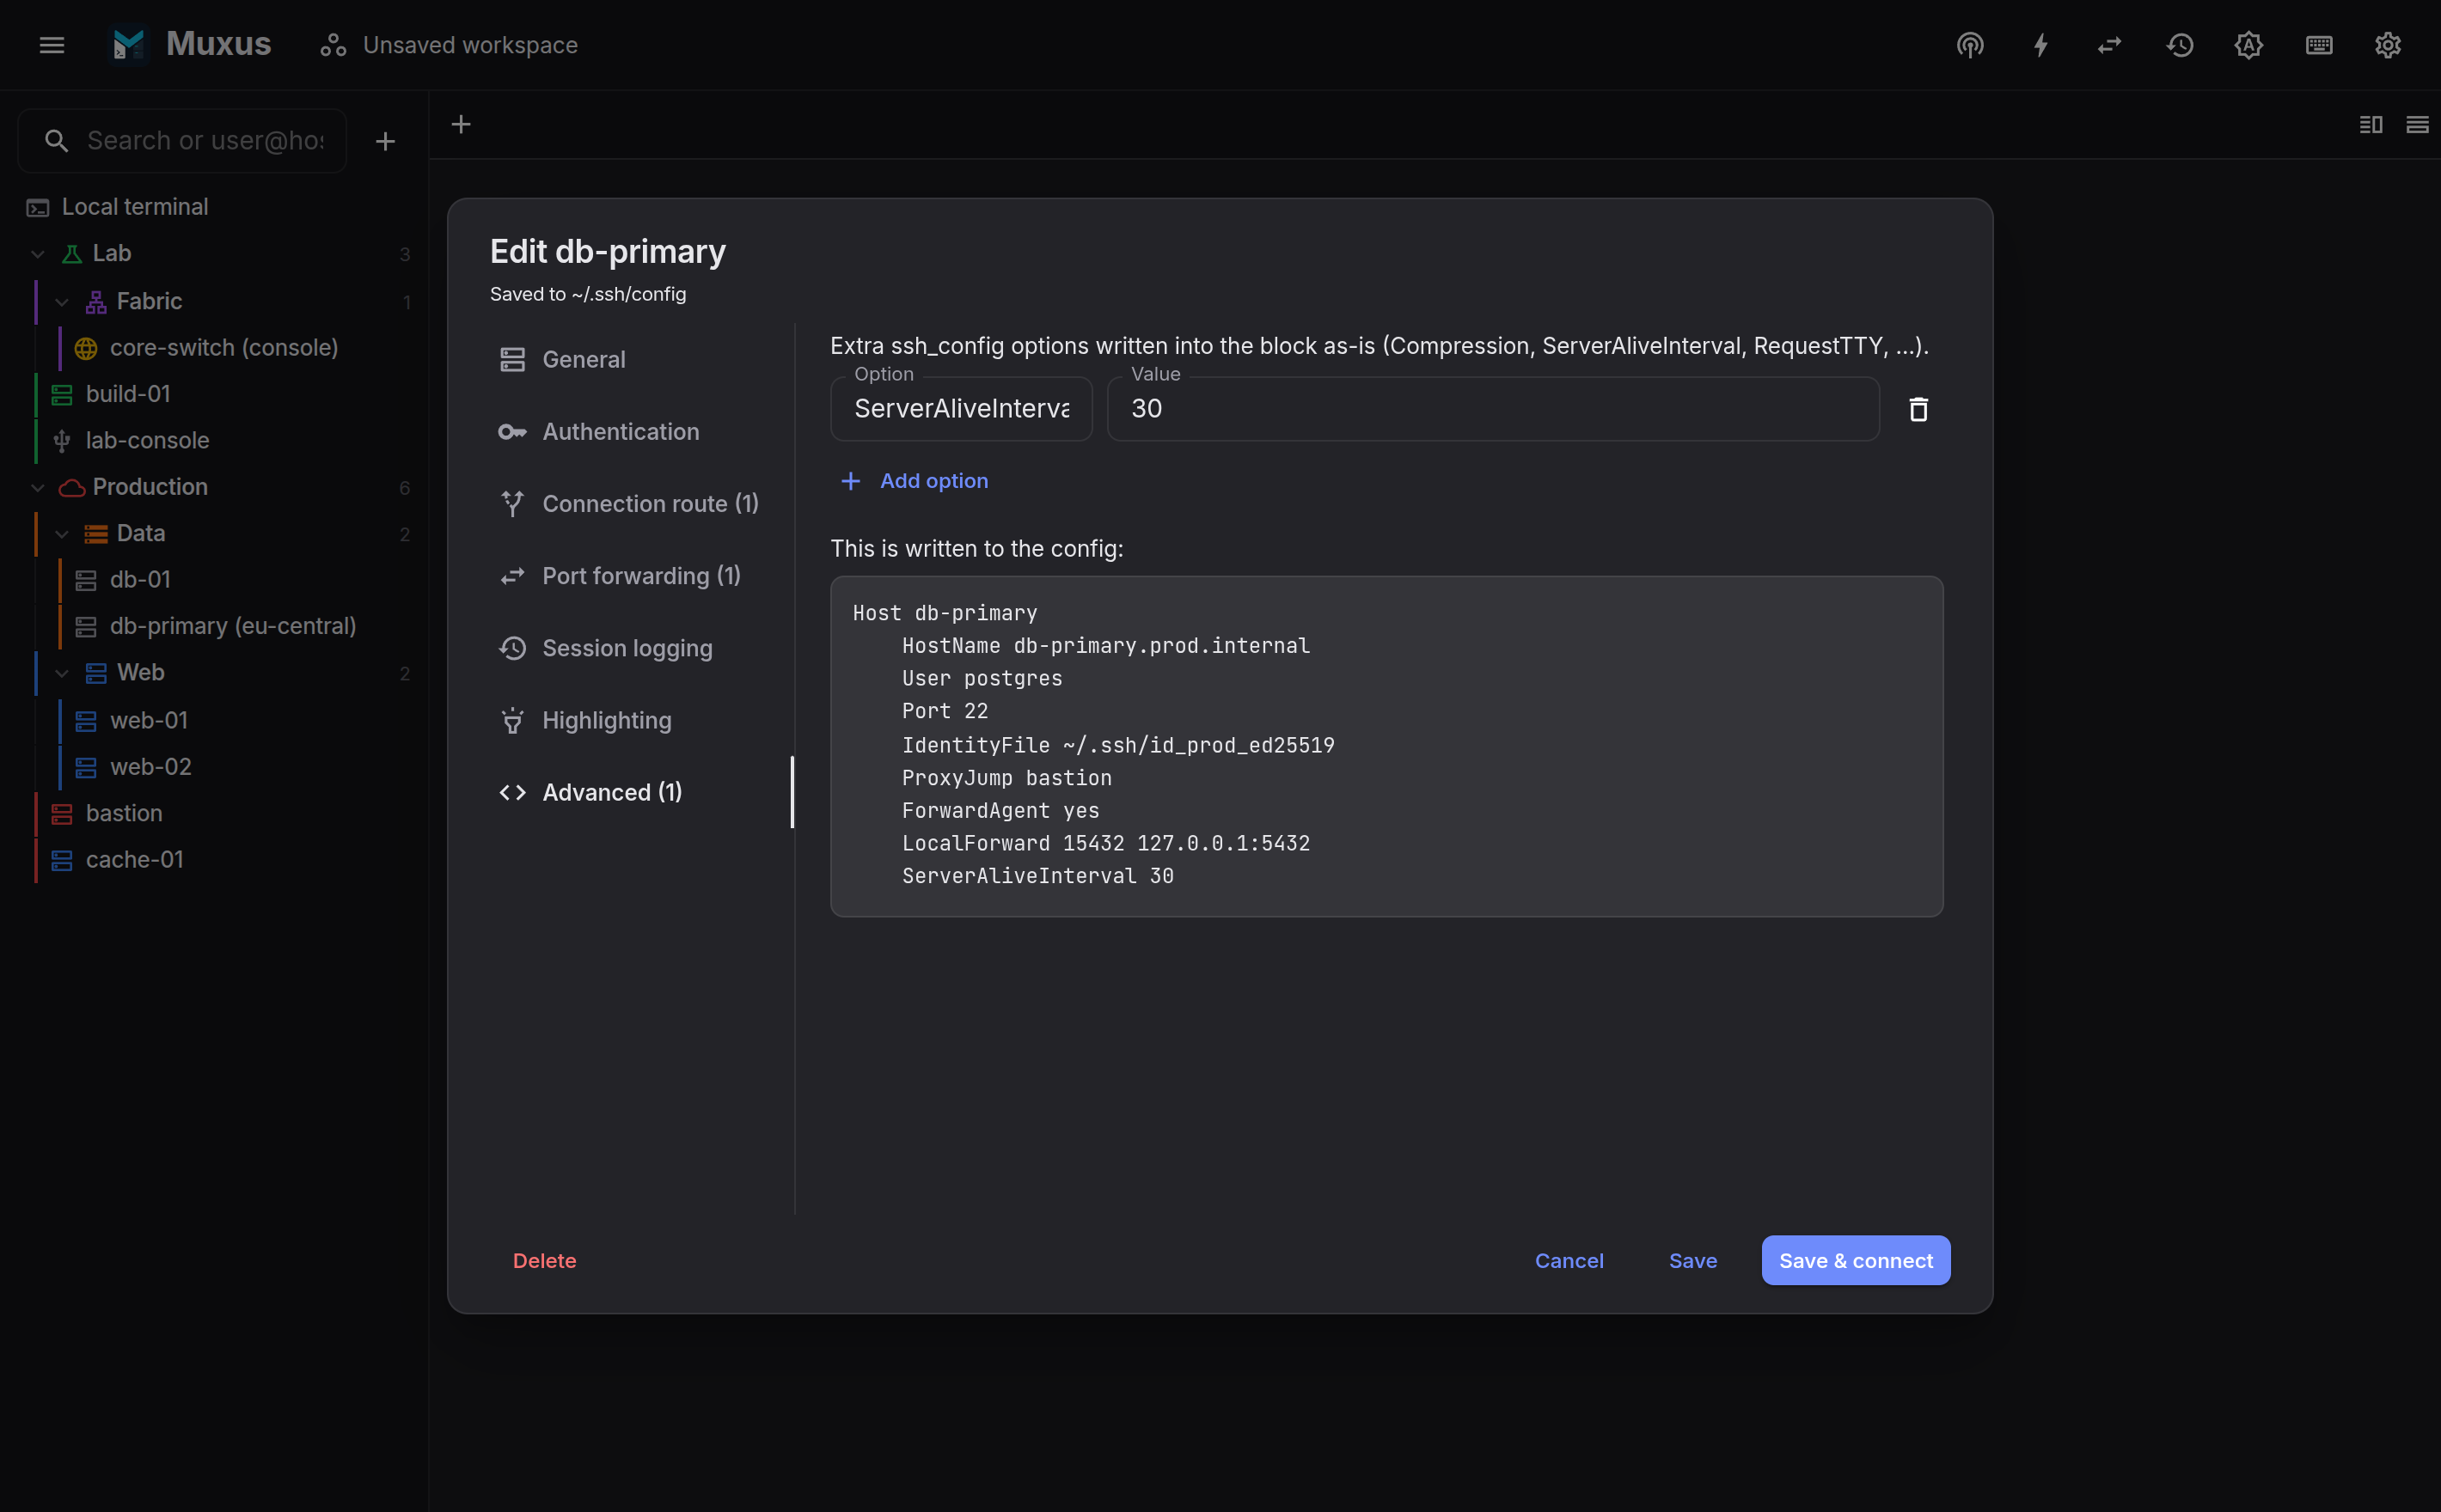Select the Advanced (1) tab
This screenshot has width=2441, height=1512.
(640, 792)
